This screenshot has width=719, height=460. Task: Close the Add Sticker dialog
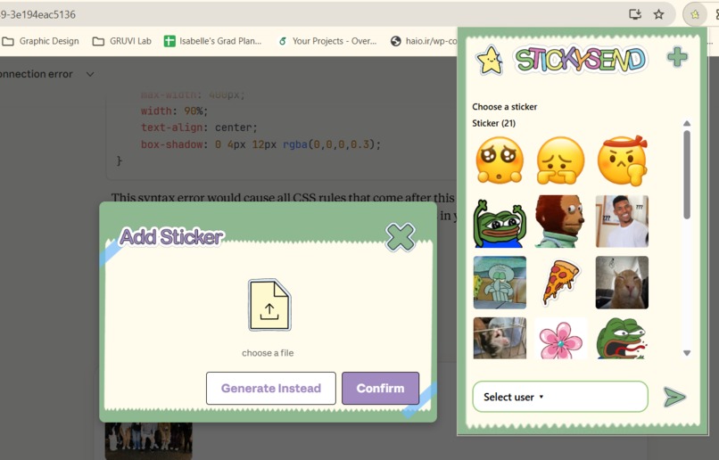401,237
